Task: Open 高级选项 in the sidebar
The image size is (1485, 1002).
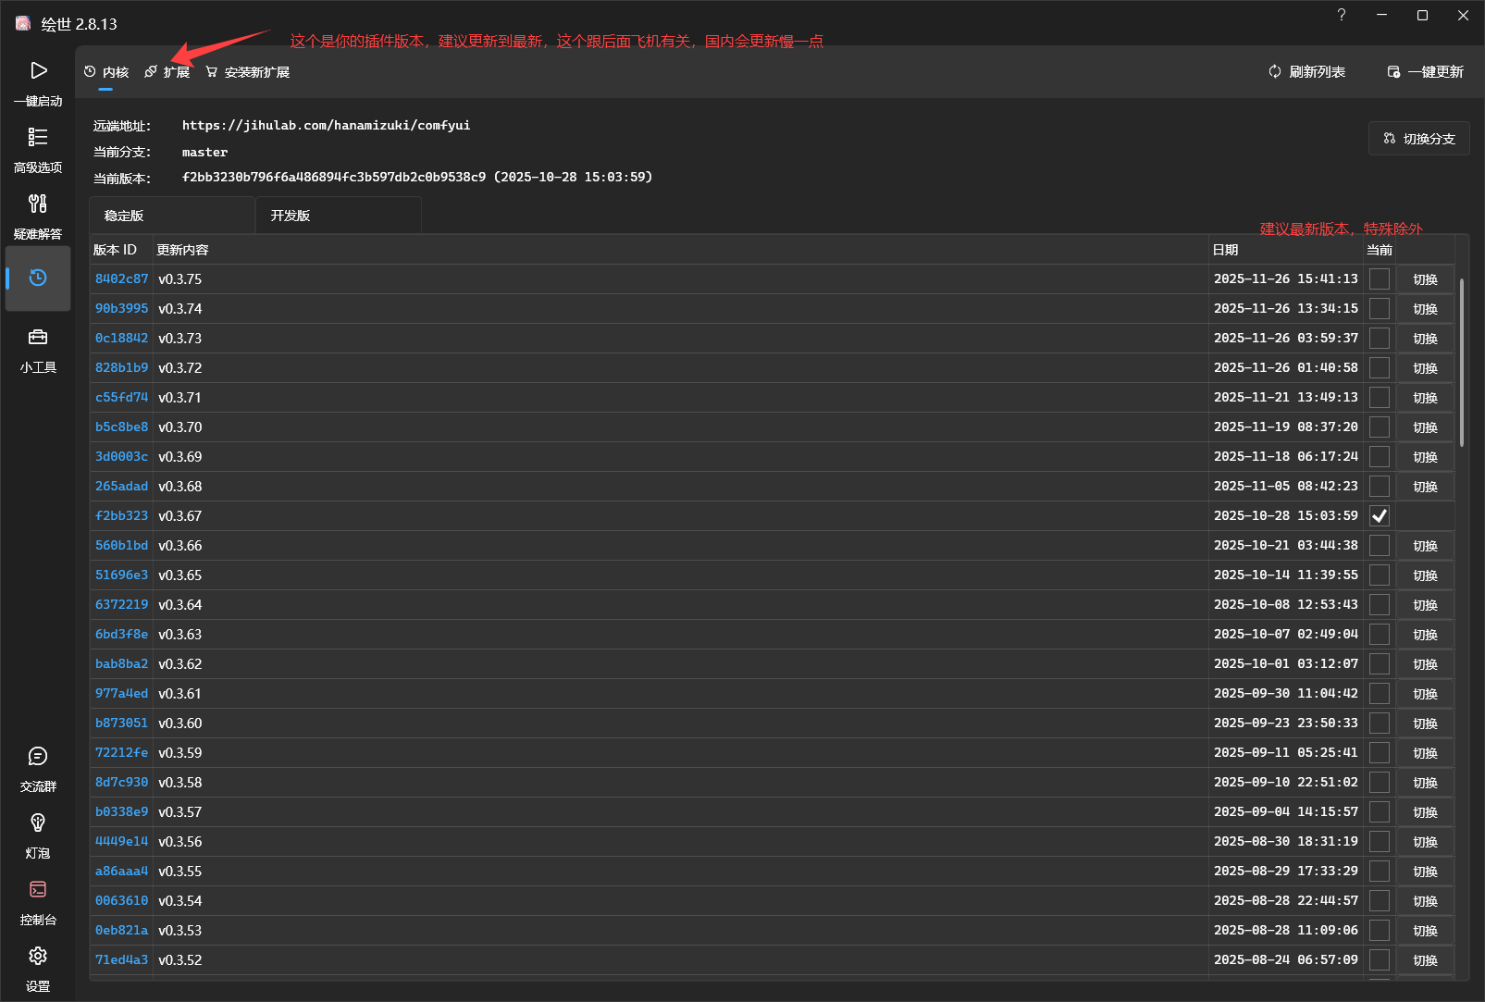Action: pyautogui.click(x=38, y=138)
